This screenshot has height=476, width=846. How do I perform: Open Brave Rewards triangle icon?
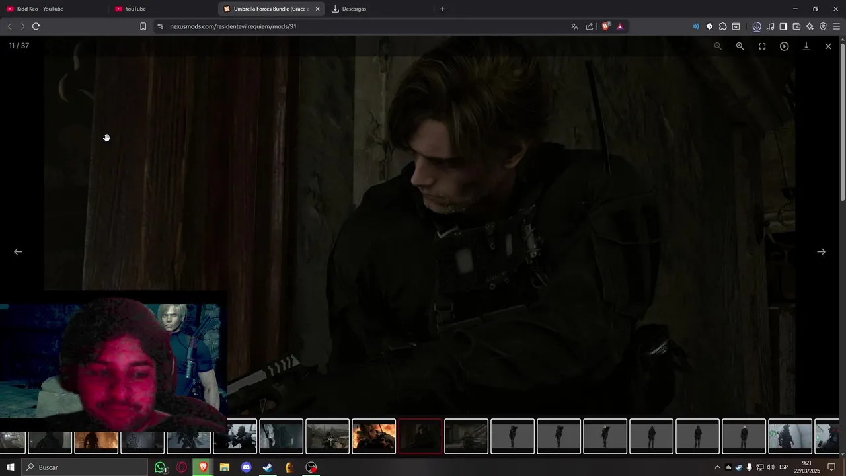(620, 26)
